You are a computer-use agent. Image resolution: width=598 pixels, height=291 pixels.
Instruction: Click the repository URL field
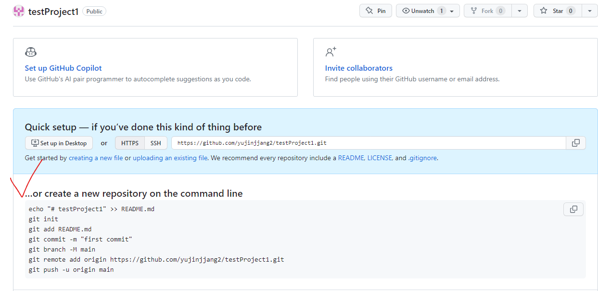pos(369,143)
